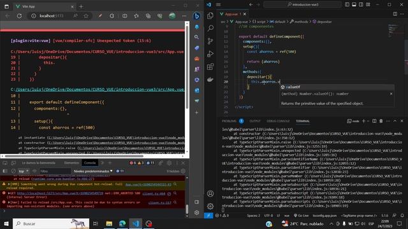Open Edge settings and more menu
Viewport: 408px width, 229px height.
(x=184, y=16)
